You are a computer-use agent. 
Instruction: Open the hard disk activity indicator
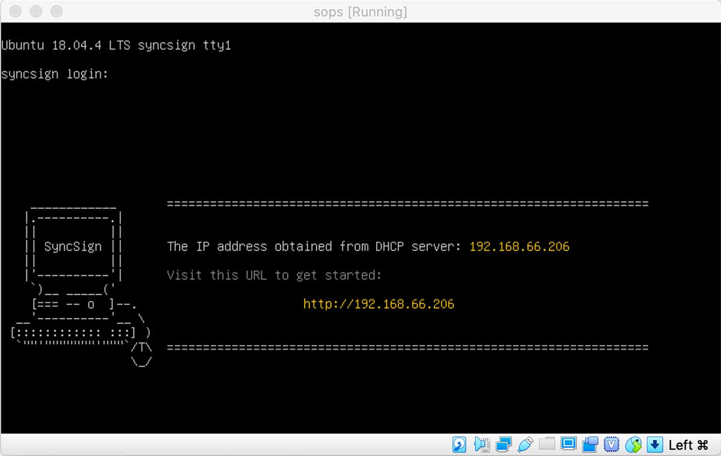(x=459, y=445)
